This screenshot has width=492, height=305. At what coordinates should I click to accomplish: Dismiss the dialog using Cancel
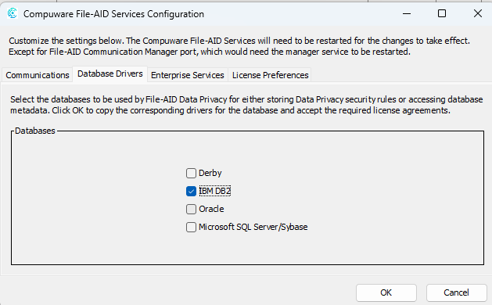click(x=456, y=292)
